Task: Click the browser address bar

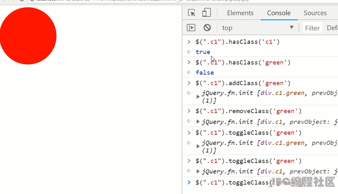Action: 183,0
